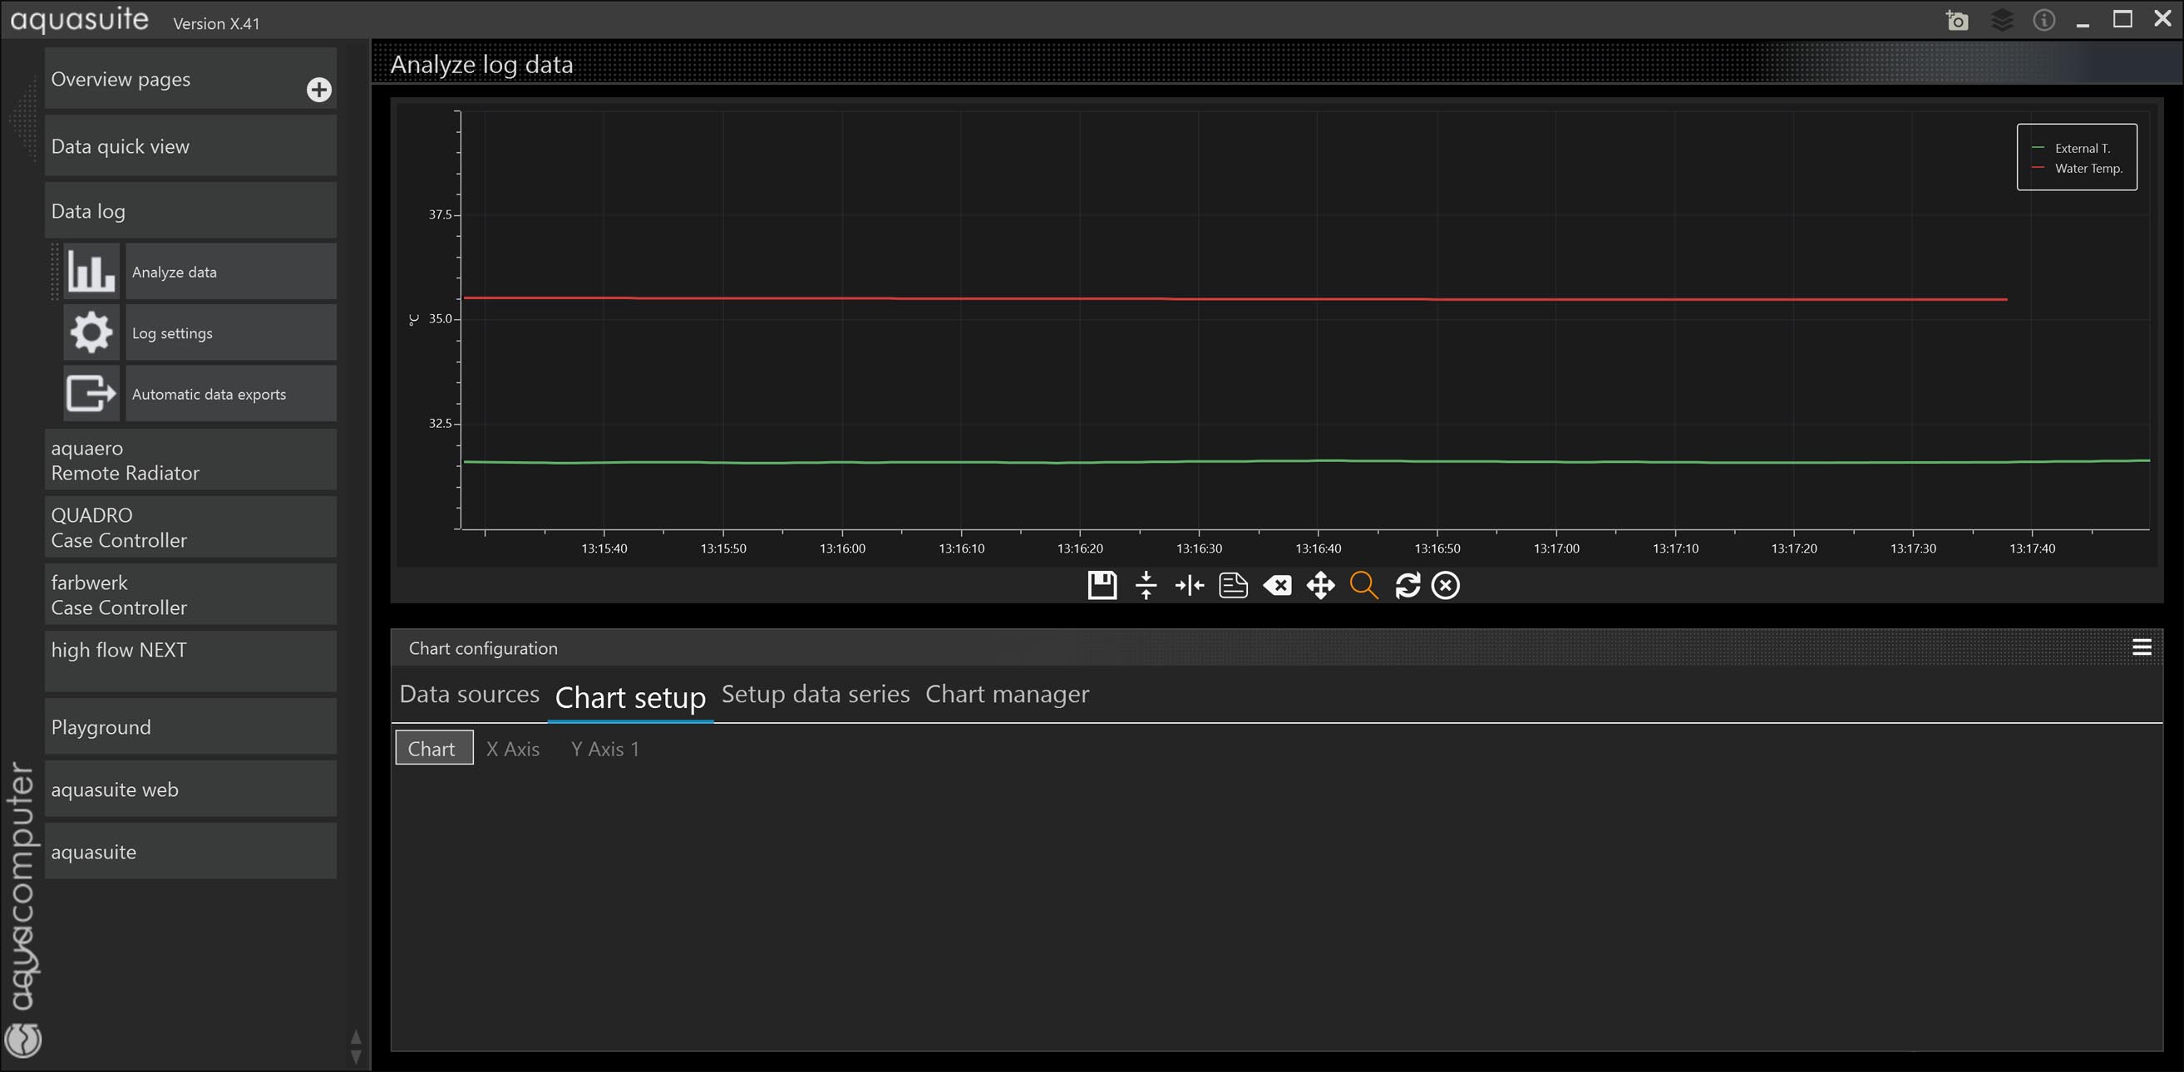This screenshot has width=2184, height=1072.
Task: Click the 13:17:00 x-axis label
Action: click(1556, 548)
